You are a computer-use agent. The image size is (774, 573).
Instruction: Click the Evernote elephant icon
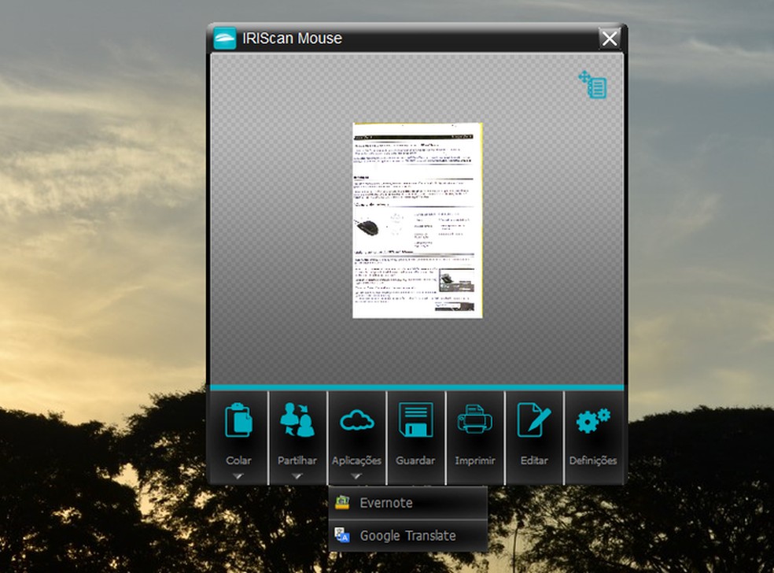(342, 502)
